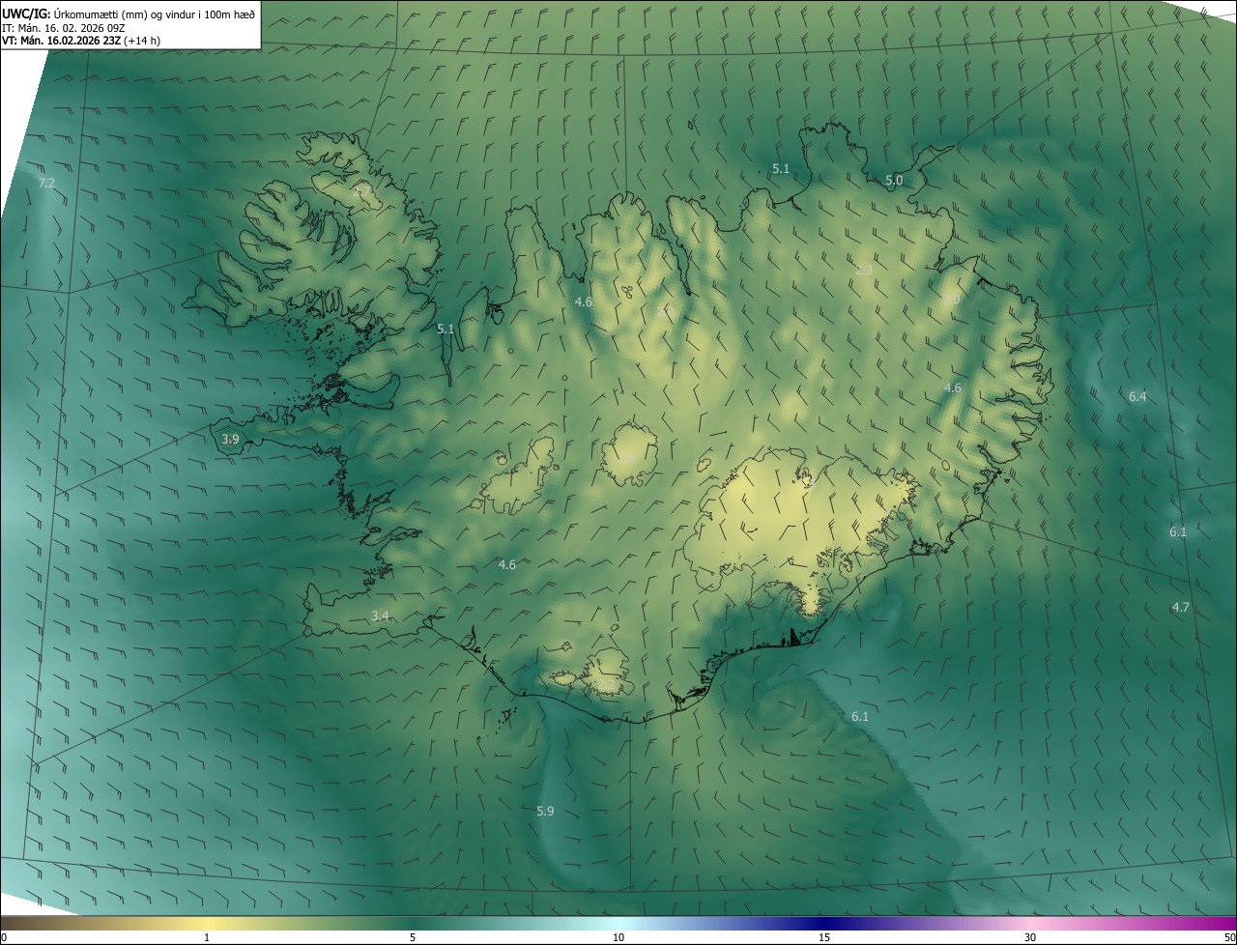Select the 2.3 value in northeast Iceland
The image size is (1237, 945).
[864, 270]
